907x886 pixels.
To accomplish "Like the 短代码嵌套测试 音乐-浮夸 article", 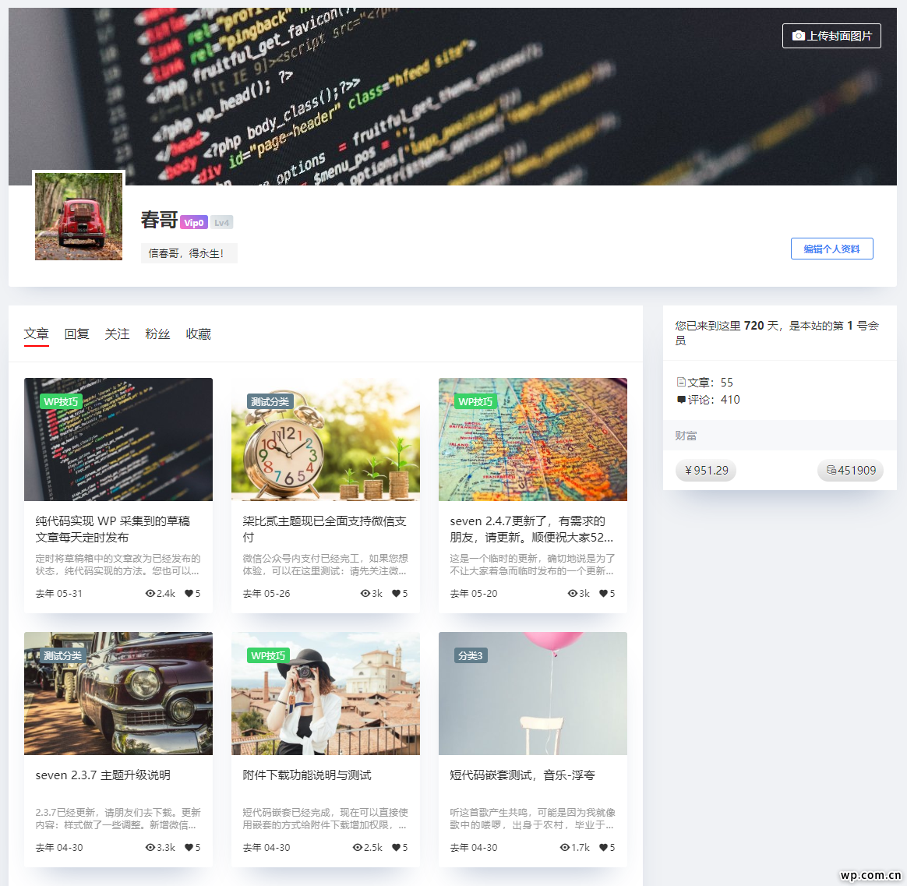I will pyautogui.click(x=603, y=847).
